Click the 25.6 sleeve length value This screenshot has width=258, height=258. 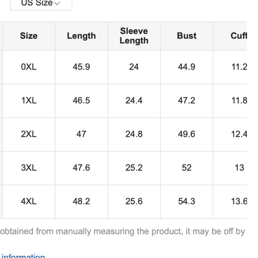[x=134, y=201]
